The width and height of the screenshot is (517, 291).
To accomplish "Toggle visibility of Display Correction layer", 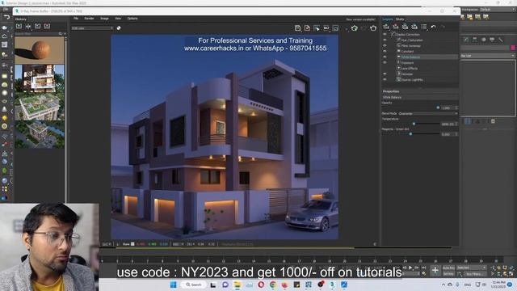I will tap(385, 34).
